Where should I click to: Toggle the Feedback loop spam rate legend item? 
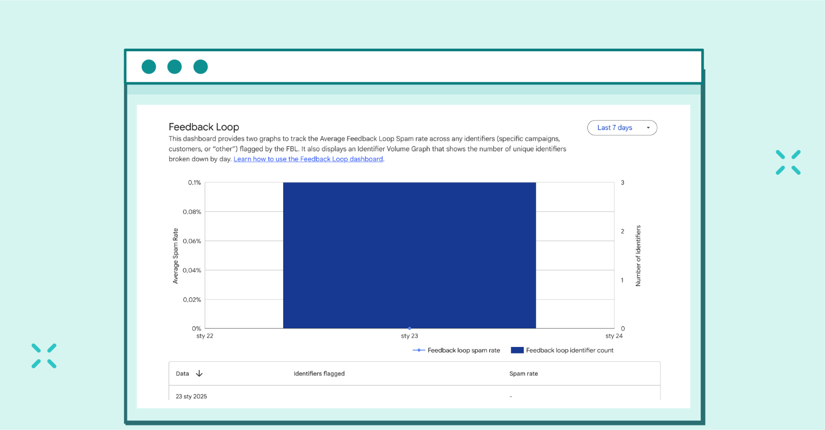[x=464, y=350]
